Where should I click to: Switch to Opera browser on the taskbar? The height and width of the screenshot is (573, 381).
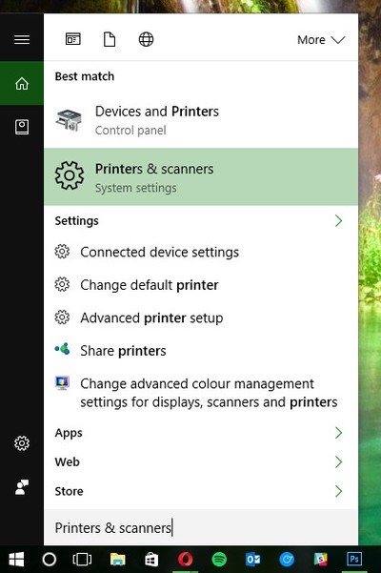186,559
